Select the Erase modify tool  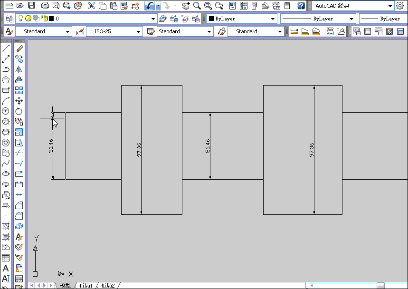19,48
